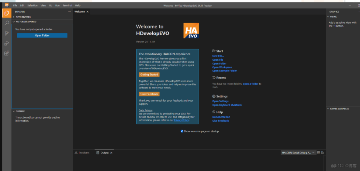Open the Search view in activity bar
Image resolution: width=360 pixels, height=171 pixels.
click(x=7, y=23)
